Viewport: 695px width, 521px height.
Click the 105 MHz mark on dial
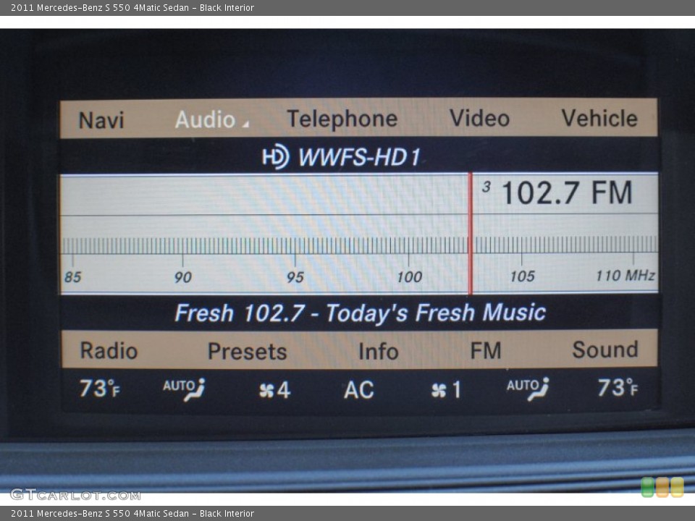coord(522,276)
